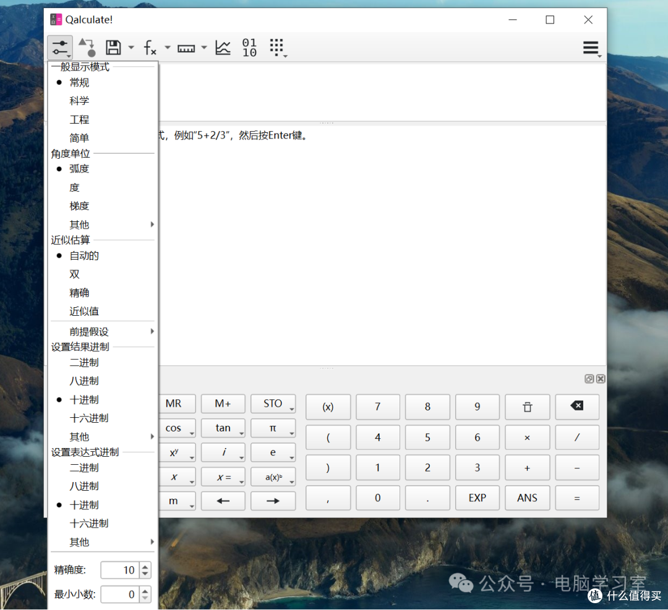The image size is (668, 610).
Task: Open dropdown arrow next to ruler icon
Action: pos(205,48)
